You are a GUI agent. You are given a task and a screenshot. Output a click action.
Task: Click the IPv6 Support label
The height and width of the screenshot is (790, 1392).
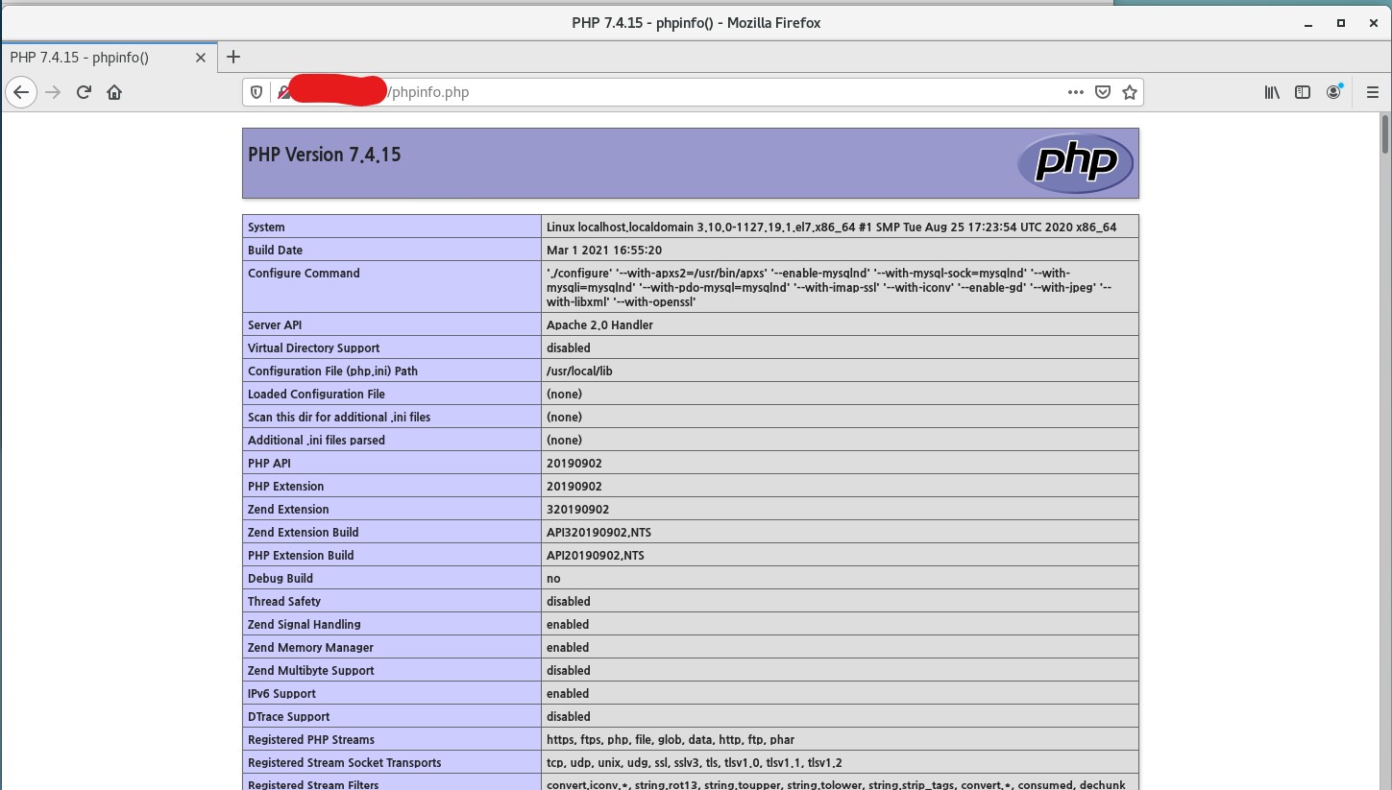281,694
